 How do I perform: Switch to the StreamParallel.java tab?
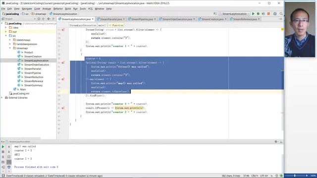click(111, 19)
